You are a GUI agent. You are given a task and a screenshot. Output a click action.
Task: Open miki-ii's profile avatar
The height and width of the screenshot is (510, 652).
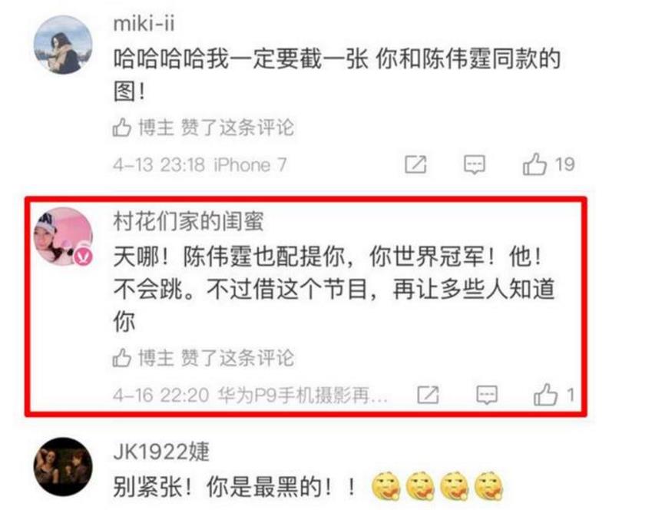[62, 45]
